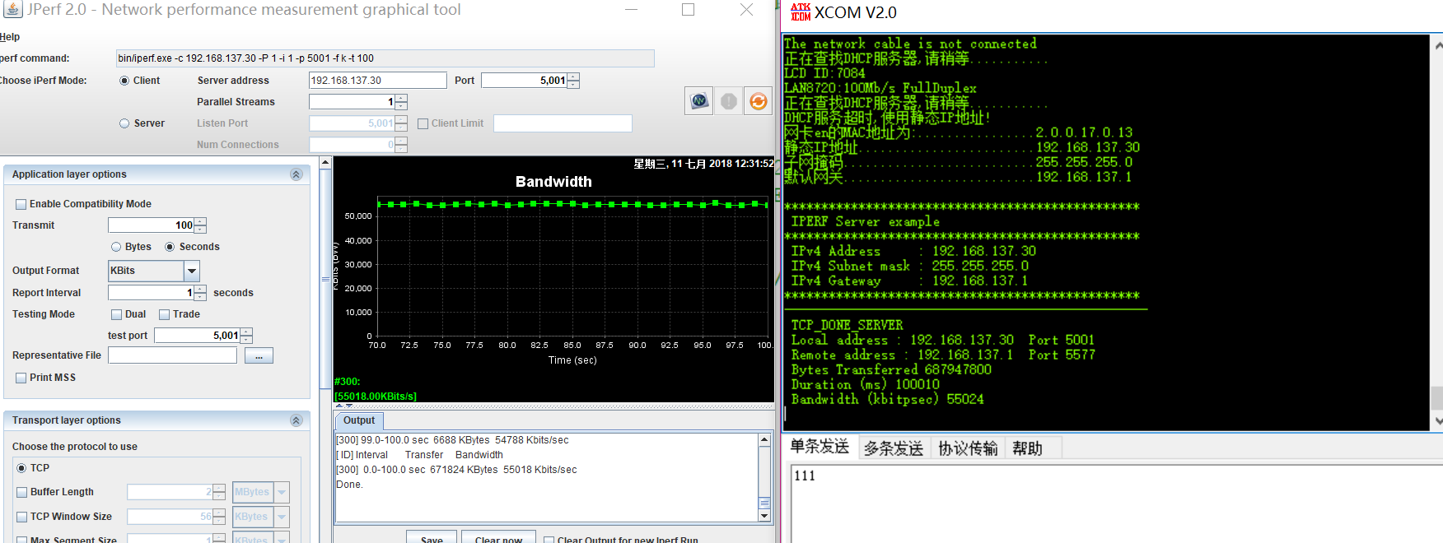Click the Iperf command text field
This screenshot has width=1443, height=543.
385,58
